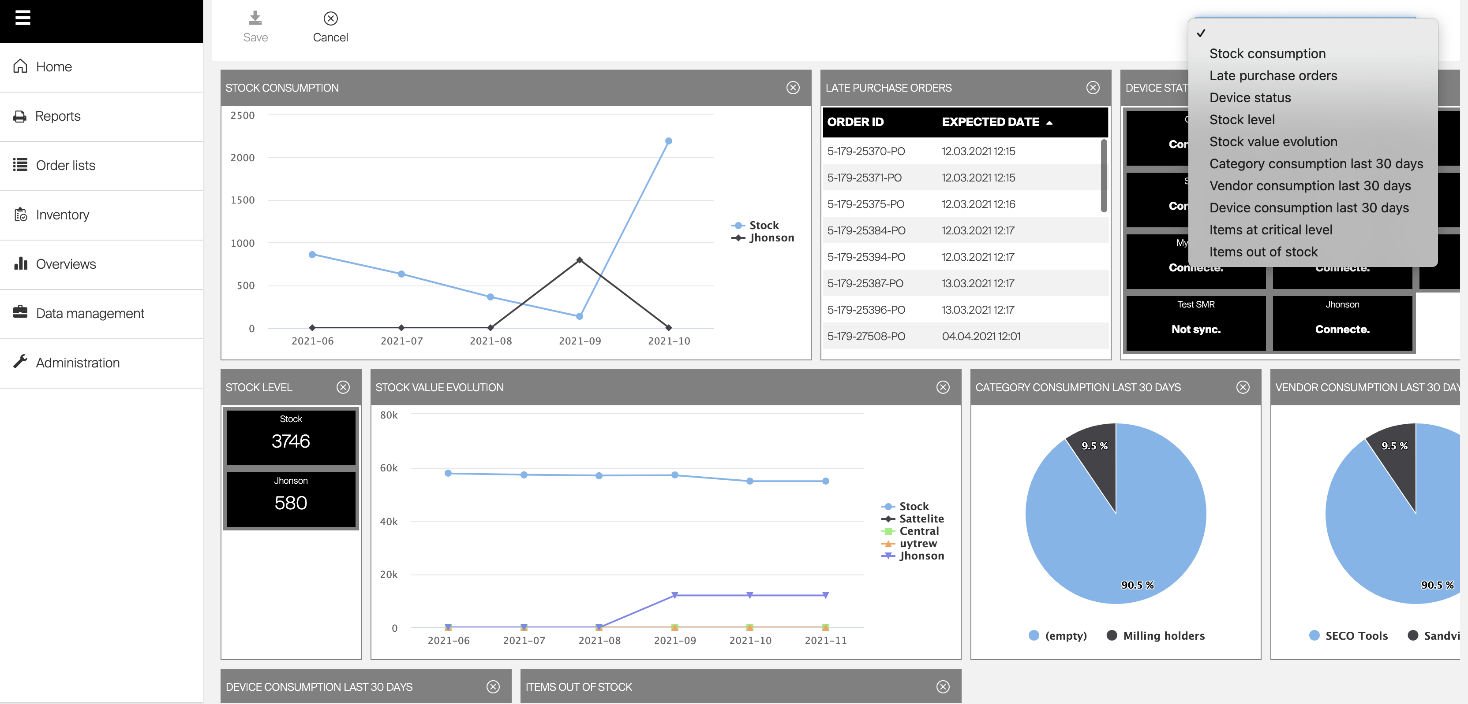Click the Test SMR Not sync. tile

1195,322
